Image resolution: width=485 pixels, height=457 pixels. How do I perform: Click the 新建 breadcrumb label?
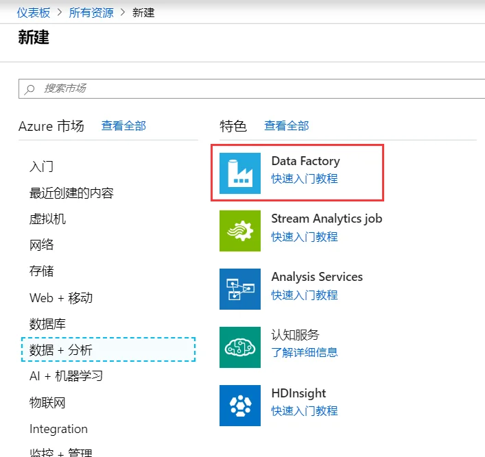pyautogui.click(x=143, y=12)
